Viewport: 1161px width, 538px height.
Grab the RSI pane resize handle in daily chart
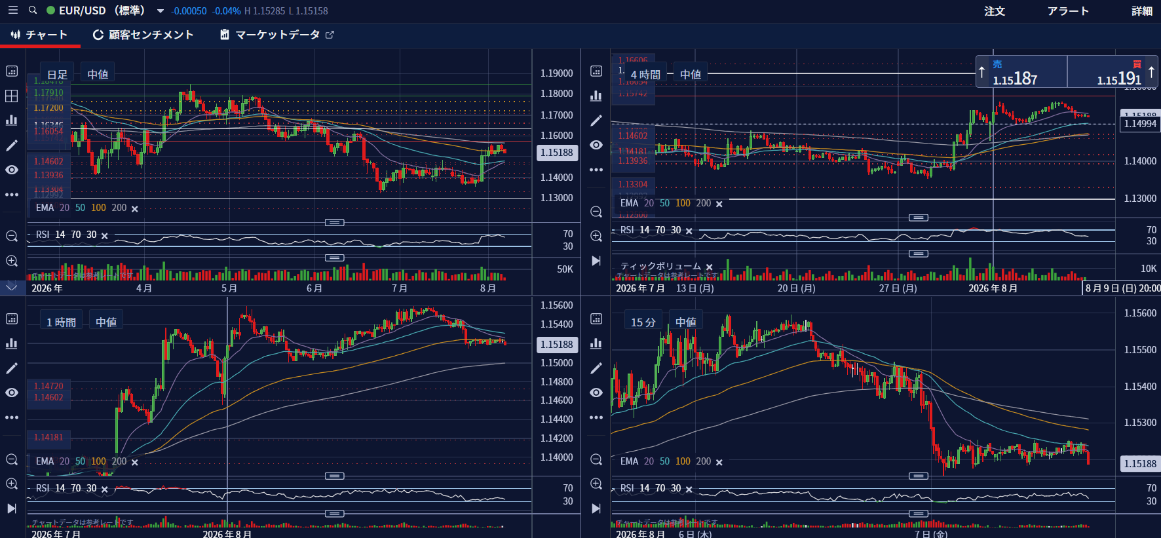point(335,258)
